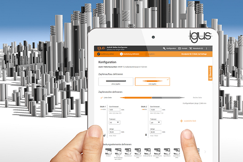Open the orange Übersicht side tab
The height and width of the screenshot is (162, 243).
coord(210,73)
